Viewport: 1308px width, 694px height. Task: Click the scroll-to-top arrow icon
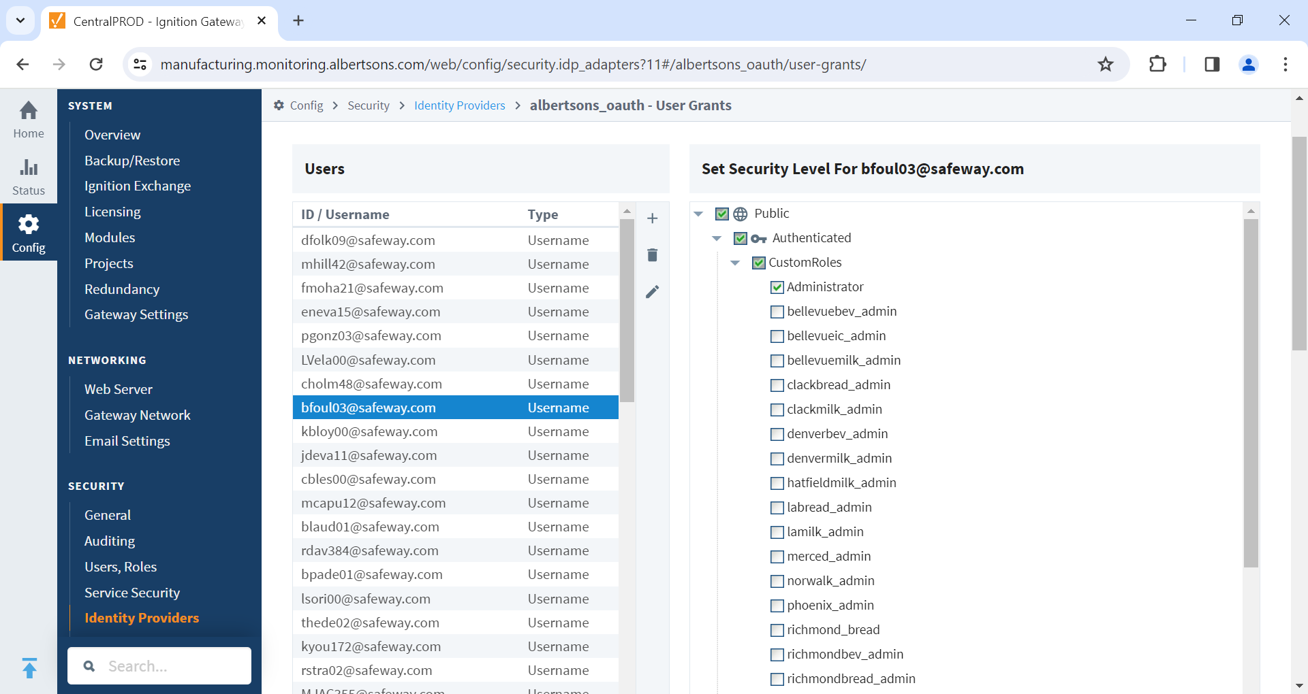[29, 667]
